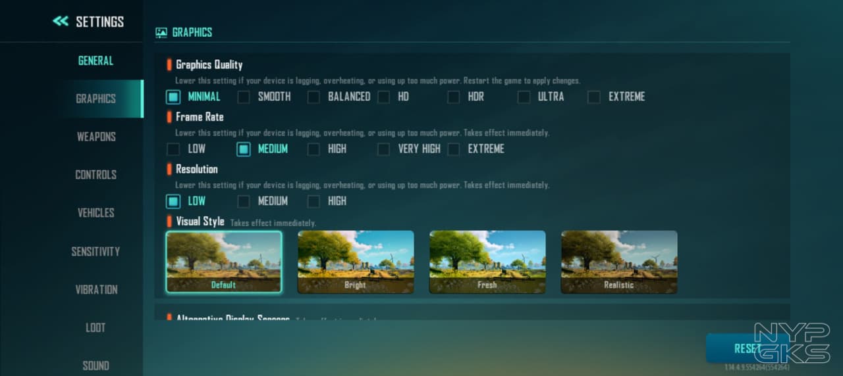
Task: Select Extreme graphics quality option
Action: coord(593,97)
